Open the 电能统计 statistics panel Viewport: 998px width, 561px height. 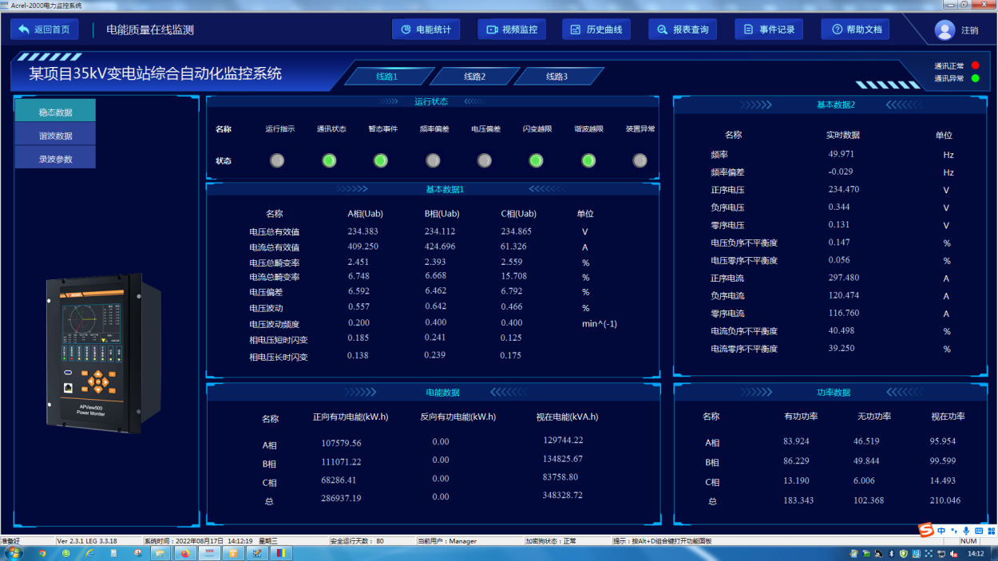pos(426,29)
